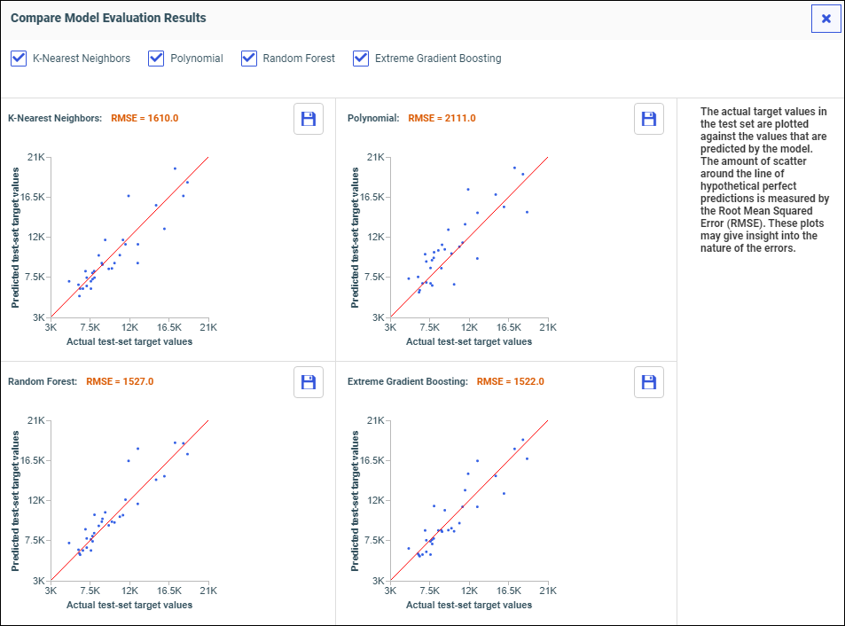845x626 pixels.
Task: Click the Extreme Gradient Boosting checkbox label
Action: click(x=438, y=59)
